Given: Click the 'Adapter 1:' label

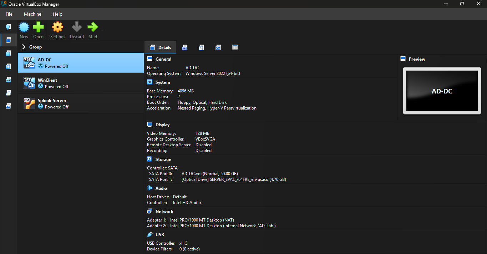Looking at the screenshot, I should pos(157,220).
